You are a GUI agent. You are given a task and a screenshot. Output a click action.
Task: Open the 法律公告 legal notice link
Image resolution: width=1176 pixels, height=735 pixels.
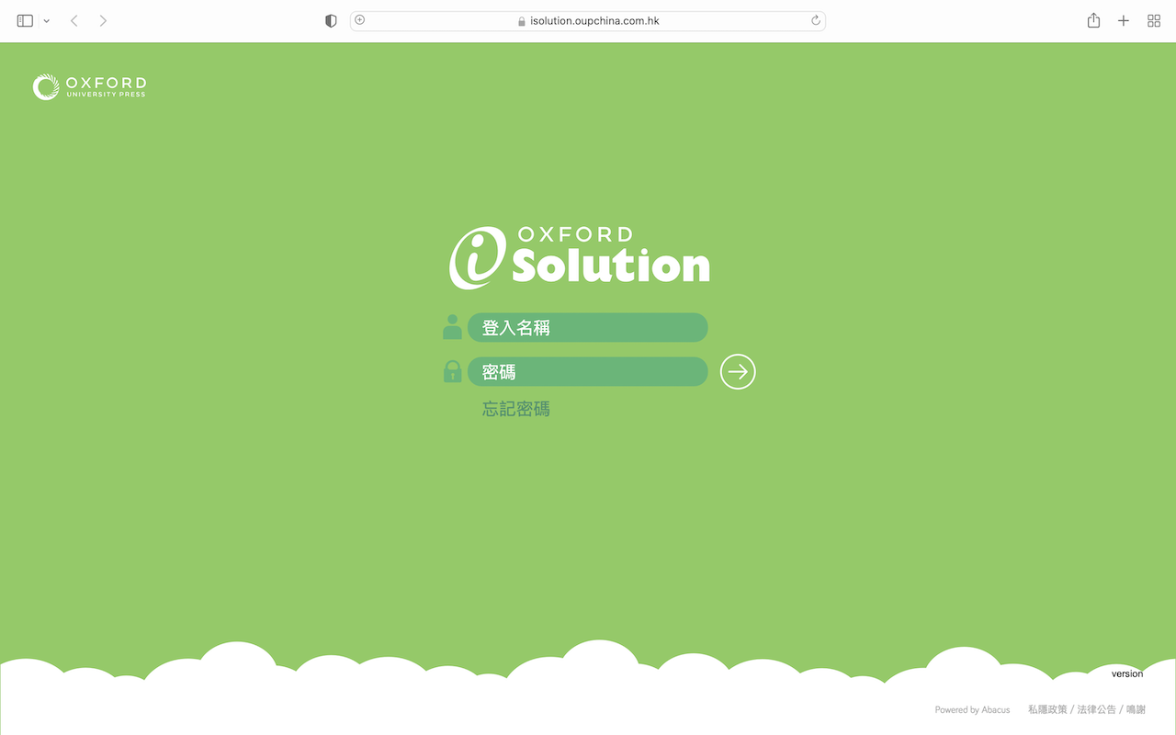click(1097, 709)
